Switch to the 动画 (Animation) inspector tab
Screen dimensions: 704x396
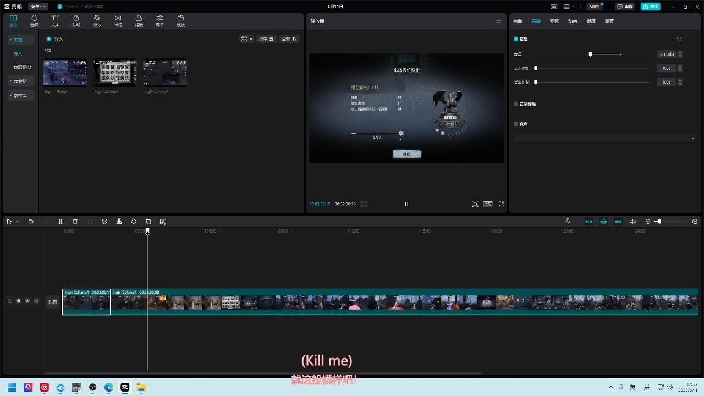coord(573,21)
